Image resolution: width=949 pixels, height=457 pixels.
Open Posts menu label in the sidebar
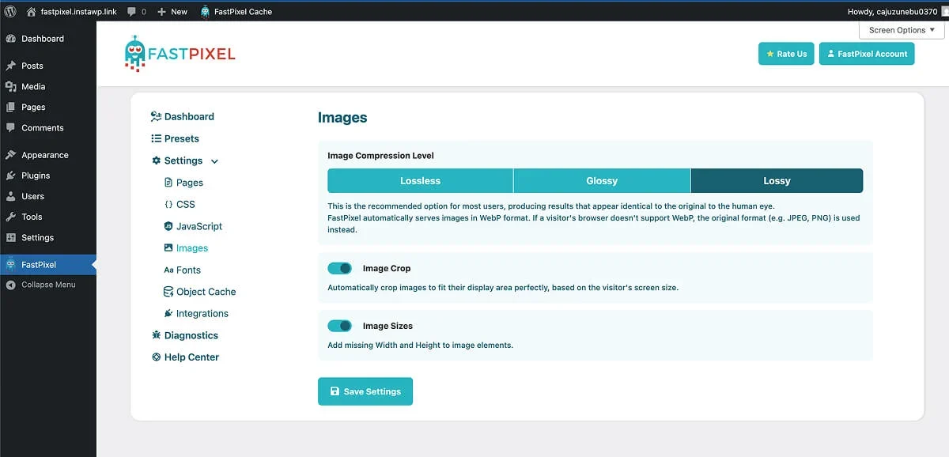32,66
